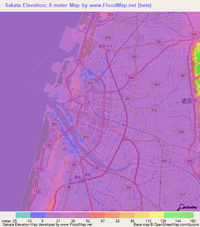Pick the golden 98 meter legend swatch
Screen dimensions: 200x227
142,215
